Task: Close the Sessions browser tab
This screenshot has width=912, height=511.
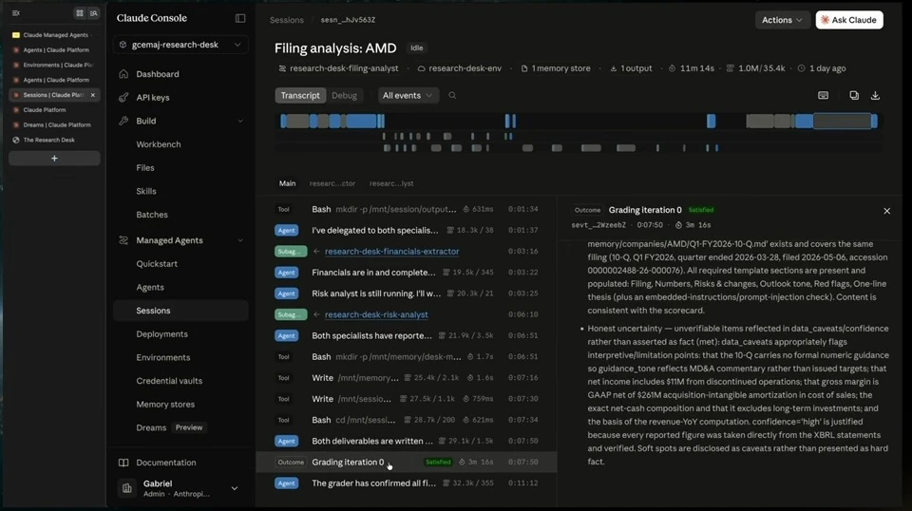Action: (x=92, y=95)
